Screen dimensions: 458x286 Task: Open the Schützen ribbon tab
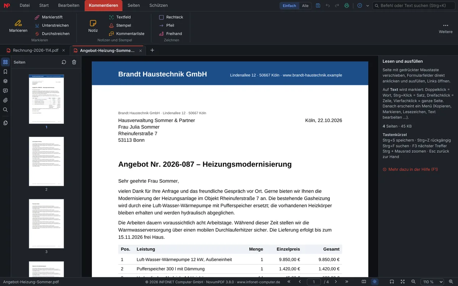click(x=158, y=5)
